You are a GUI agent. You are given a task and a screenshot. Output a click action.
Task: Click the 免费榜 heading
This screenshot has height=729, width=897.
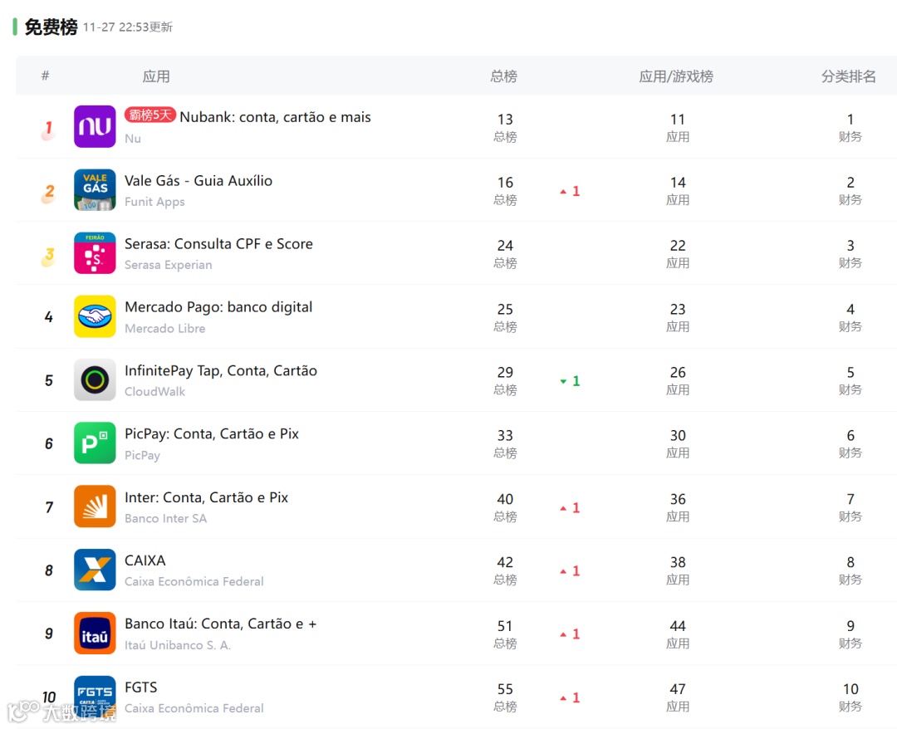pyautogui.click(x=51, y=27)
